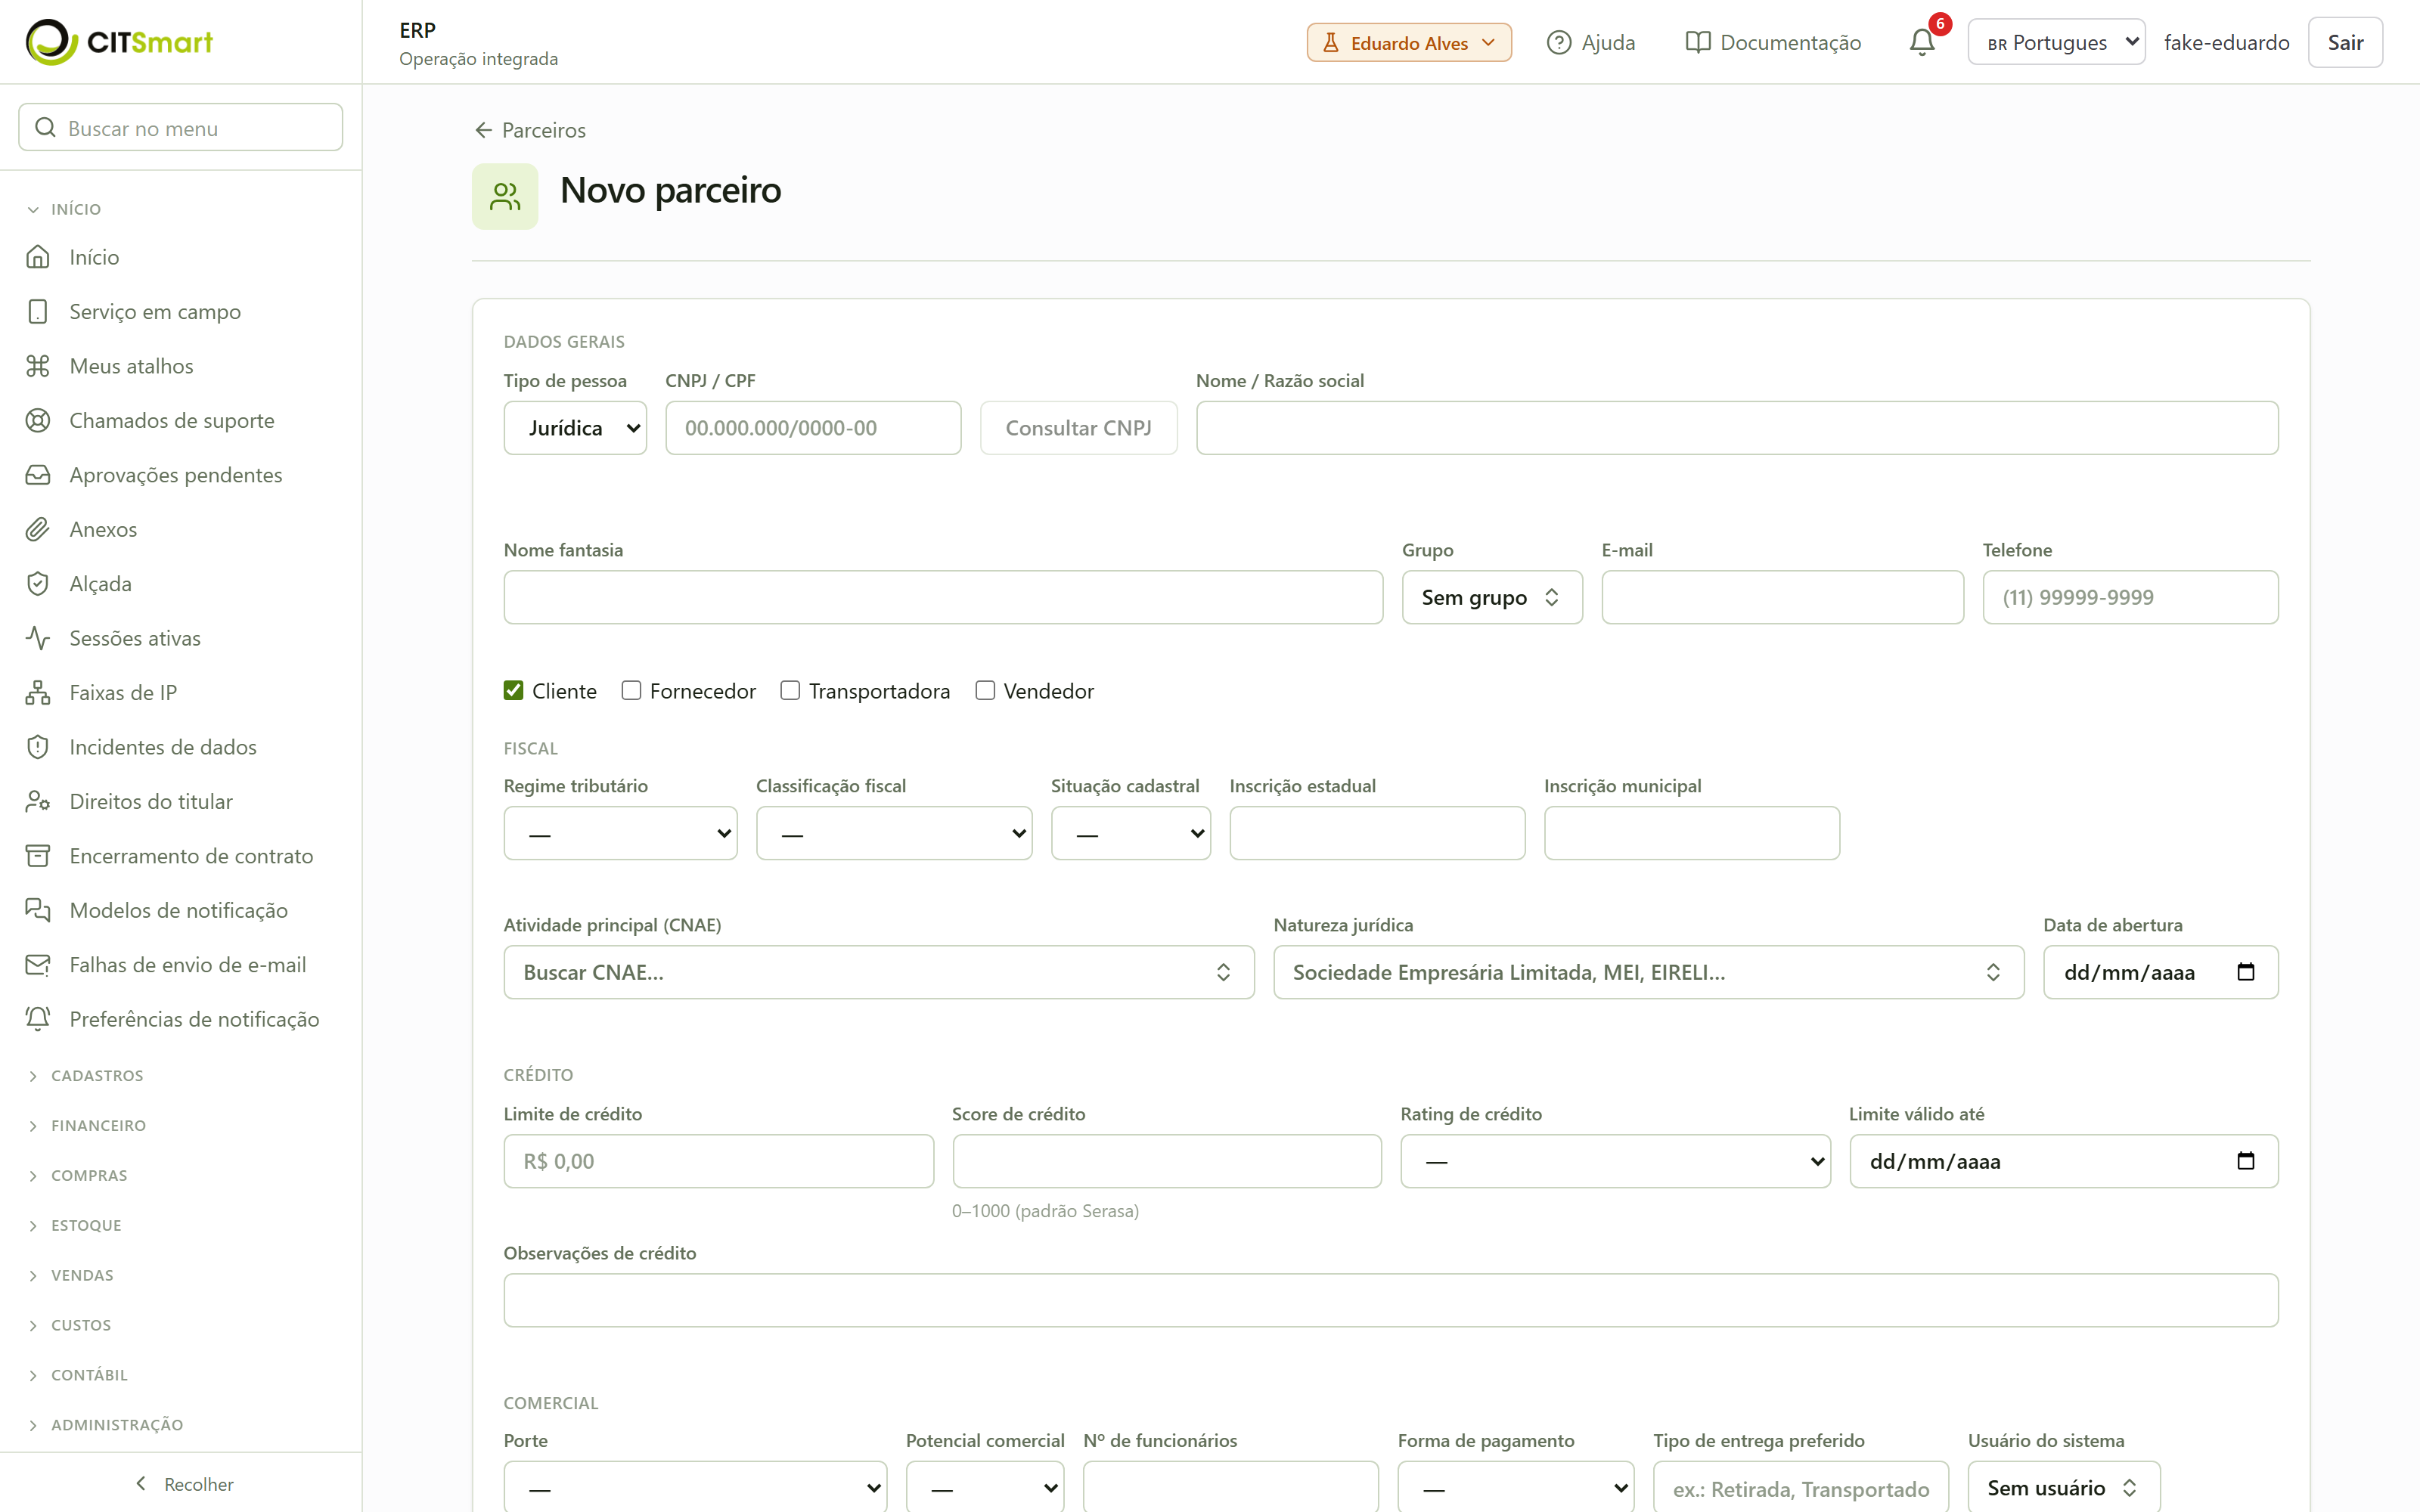Expand the FINANCEIRO menu section
This screenshot has height=1512, width=2420.
tap(98, 1126)
